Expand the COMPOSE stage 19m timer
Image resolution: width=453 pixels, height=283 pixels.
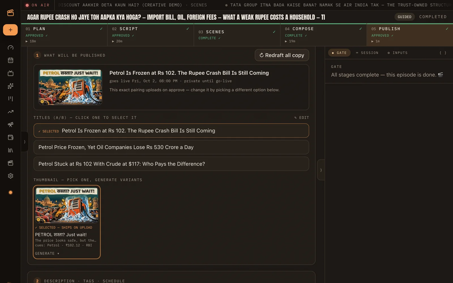290,41
